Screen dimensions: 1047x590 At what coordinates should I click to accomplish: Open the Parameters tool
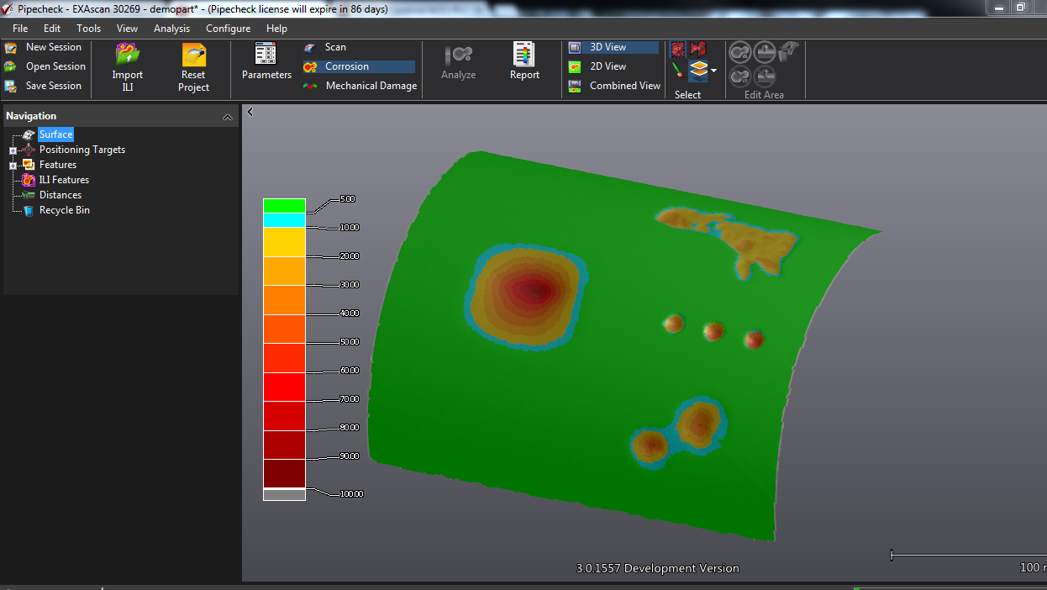266,55
